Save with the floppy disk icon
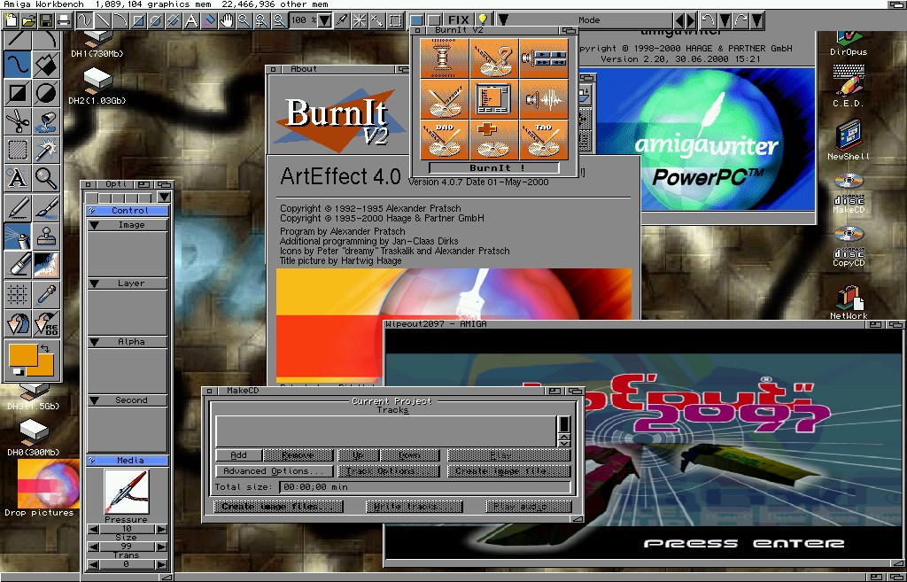The width and height of the screenshot is (907, 582). click(x=46, y=21)
